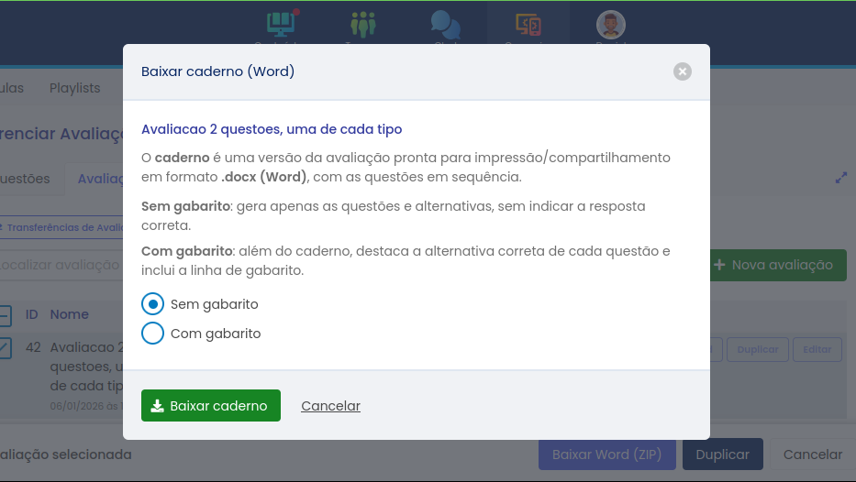This screenshot has height=482, width=856.
Task: Open the people group icon in the top bar
Action: pyautogui.click(x=362, y=25)
